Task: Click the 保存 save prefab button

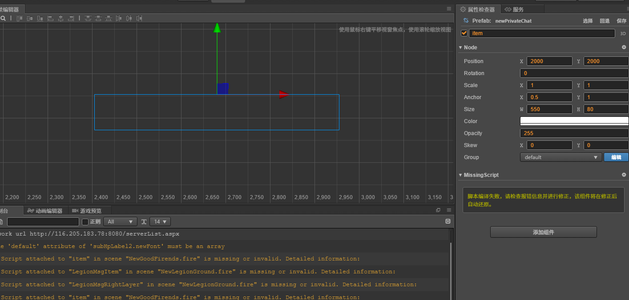Action: (x=621, y=21)
